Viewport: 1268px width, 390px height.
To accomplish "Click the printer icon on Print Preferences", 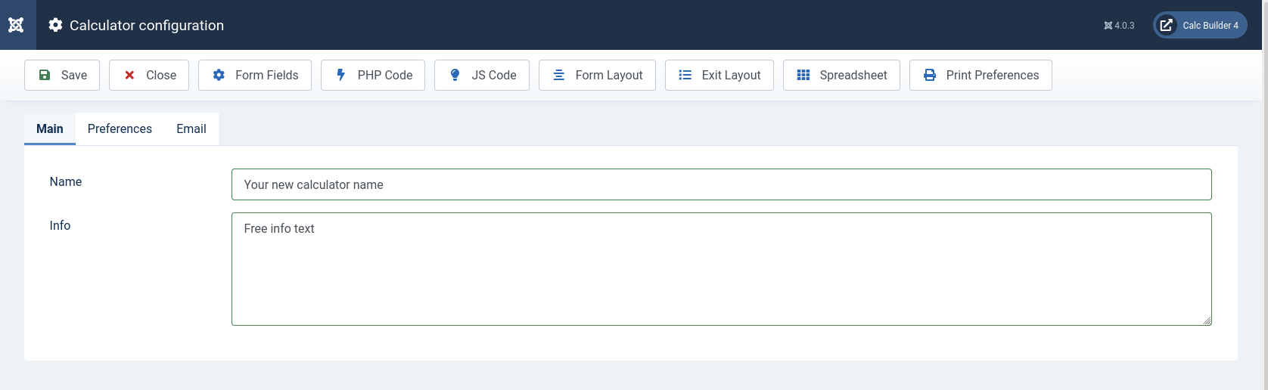I will [x=930, y=75].
